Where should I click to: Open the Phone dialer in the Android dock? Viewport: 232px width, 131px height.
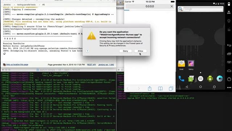(x=181, y=79)
